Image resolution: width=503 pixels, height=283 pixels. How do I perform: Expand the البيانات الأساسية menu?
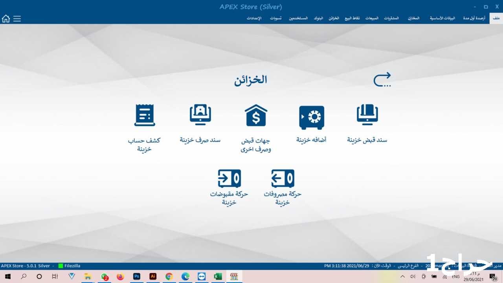(442, 18)
